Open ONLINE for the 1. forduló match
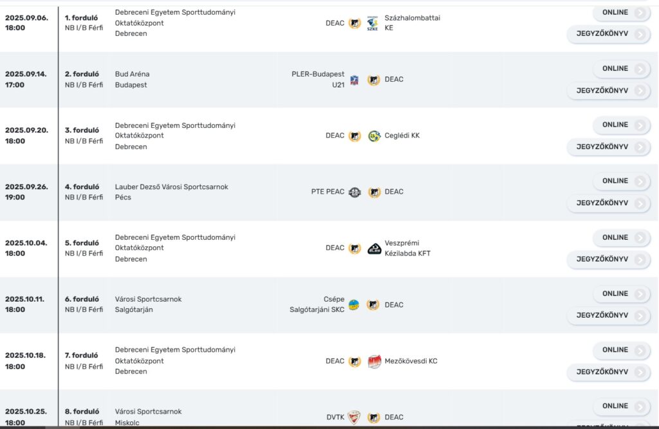659x429 pixels. [621, 13]
